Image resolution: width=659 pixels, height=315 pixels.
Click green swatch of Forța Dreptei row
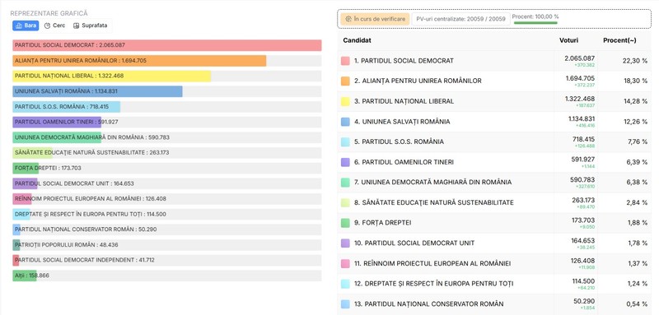pyautogui.click(x=345, y=223)
